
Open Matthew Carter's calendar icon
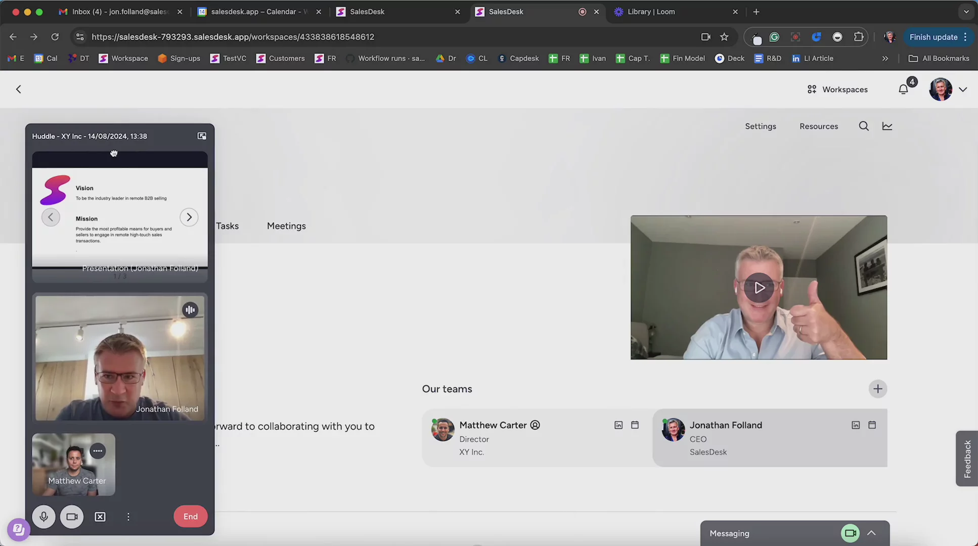pos(635,425)
